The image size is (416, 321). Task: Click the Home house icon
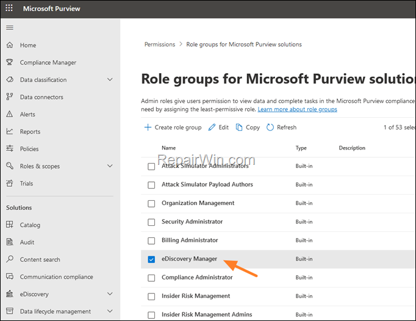point(10,45)
